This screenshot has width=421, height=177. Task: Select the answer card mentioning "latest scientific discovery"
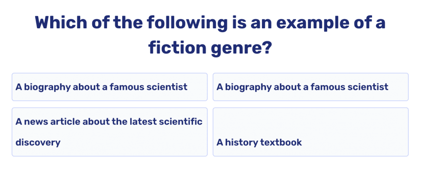pos(109,132)
